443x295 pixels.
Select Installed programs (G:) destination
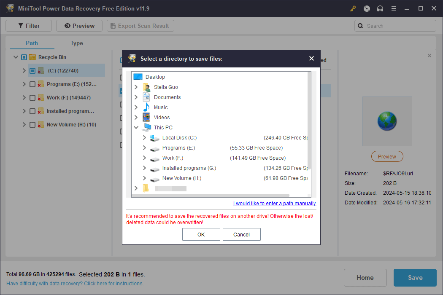tap(189, 168)
